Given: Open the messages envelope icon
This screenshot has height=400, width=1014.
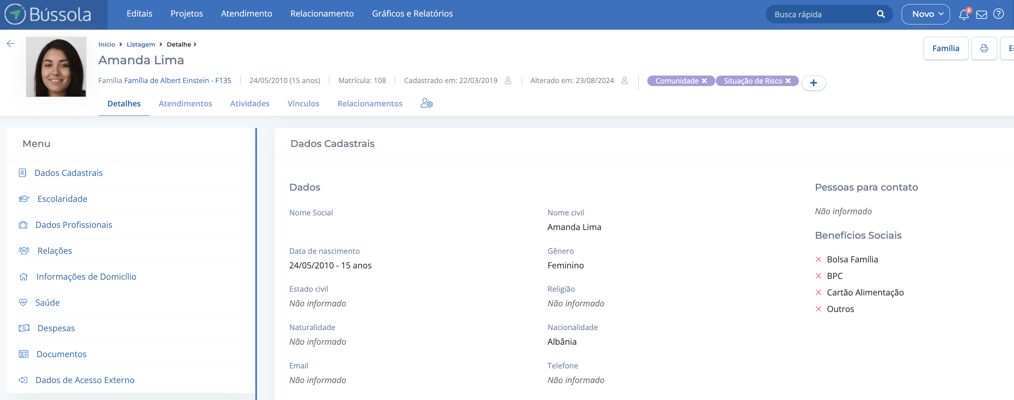Looking at the screenshot, I should (982, 15).
